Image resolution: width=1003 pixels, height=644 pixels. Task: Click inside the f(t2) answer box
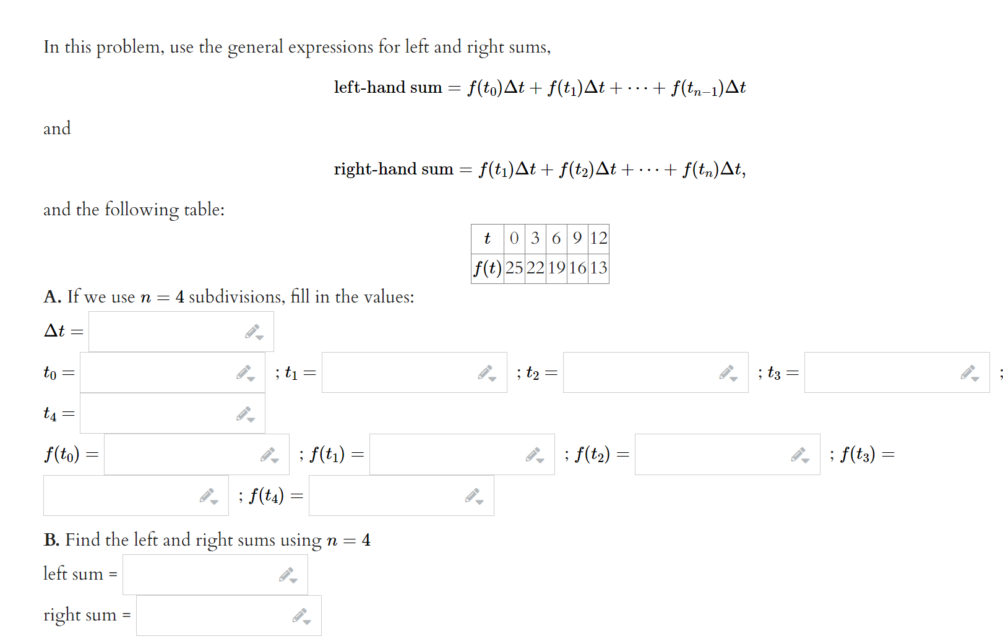pos(712,455)
